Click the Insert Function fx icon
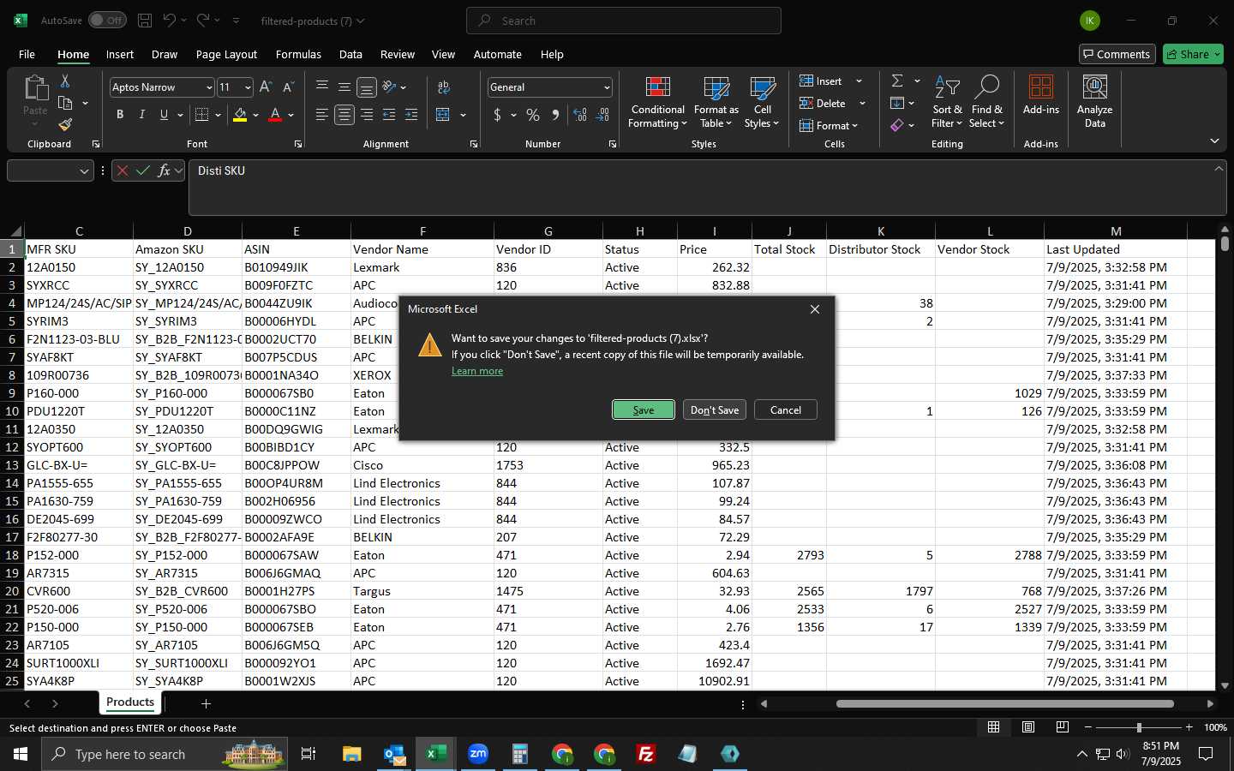Viewport: 1234px width, 771px height. (165, 170)
